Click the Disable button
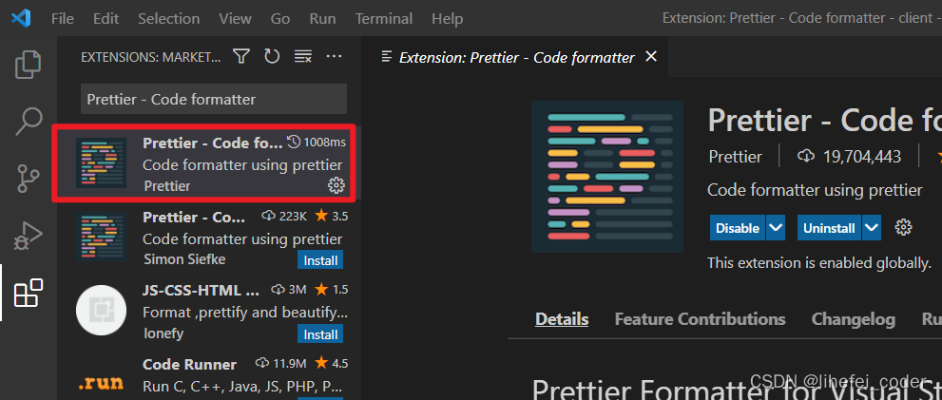Screen dimensions: 942x400 (738, 228)
